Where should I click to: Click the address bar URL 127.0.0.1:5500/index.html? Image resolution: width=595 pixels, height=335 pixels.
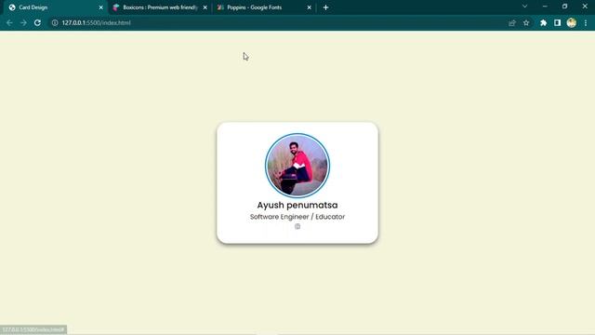pyautogui.click(x=96, y=22)
